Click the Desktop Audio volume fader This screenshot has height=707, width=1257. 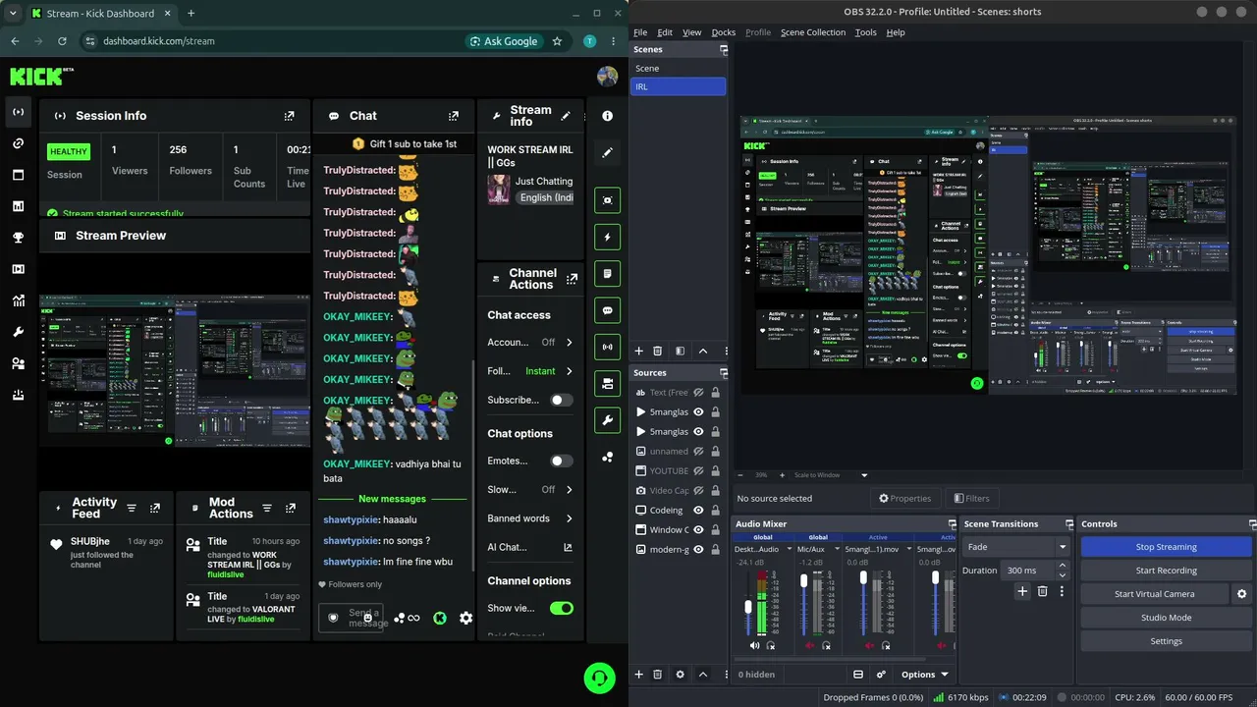tap(748, 607)
